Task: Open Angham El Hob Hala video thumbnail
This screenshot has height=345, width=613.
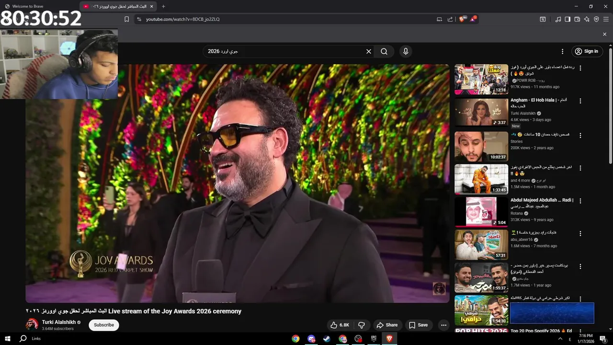Action: pos(481,112)
